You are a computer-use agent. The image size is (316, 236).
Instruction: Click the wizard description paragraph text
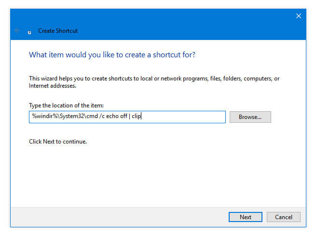154,82
